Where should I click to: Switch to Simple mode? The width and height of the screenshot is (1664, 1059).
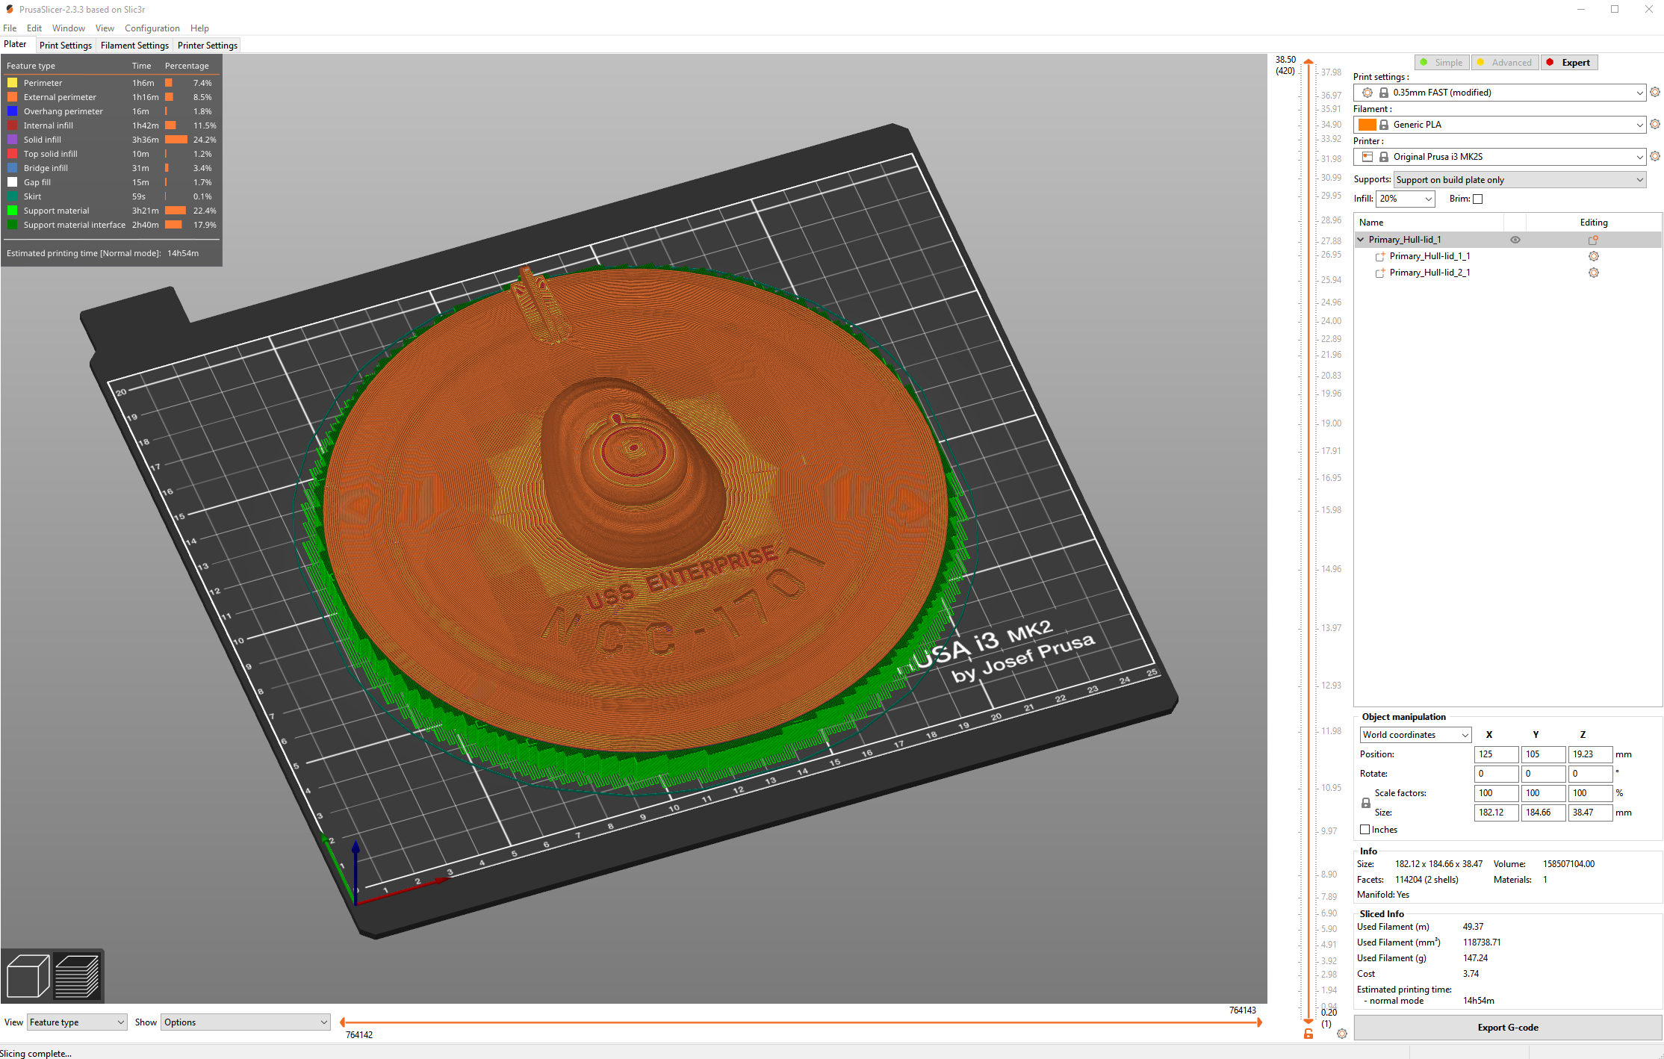click(x=1441, y=63)
